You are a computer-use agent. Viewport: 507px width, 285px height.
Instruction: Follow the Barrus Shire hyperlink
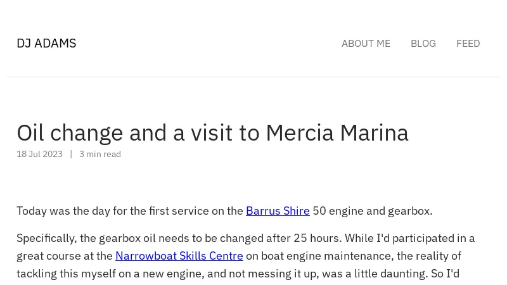[278, 211]
